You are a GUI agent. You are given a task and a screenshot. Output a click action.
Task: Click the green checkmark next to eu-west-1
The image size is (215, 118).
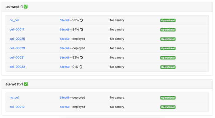point(26,84)
